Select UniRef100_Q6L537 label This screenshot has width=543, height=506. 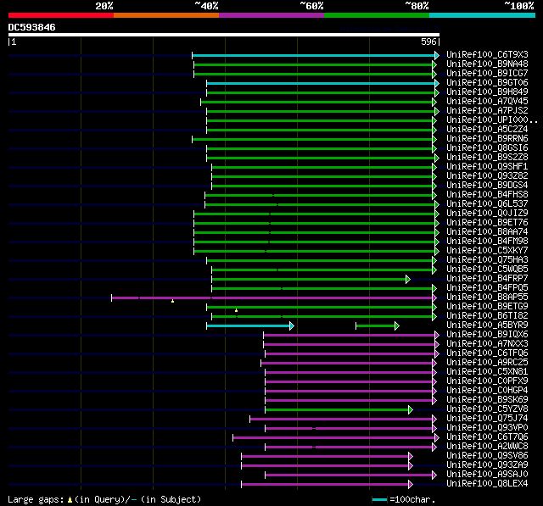pos(487,204)
